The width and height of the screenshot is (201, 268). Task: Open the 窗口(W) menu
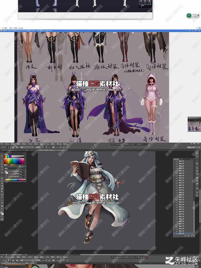coord(59,144)
